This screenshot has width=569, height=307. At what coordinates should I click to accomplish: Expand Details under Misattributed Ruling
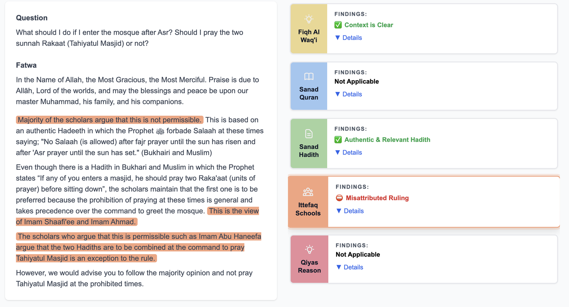pyautogui.click(x=350, y=211)
